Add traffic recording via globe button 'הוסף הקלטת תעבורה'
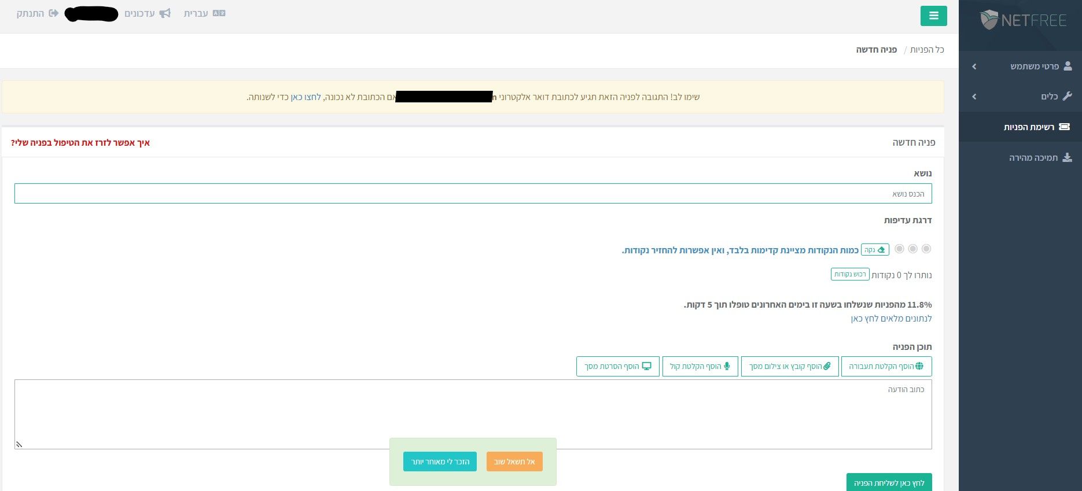Viewport: 1082px width, 491px height. click(x=886, y=366)
